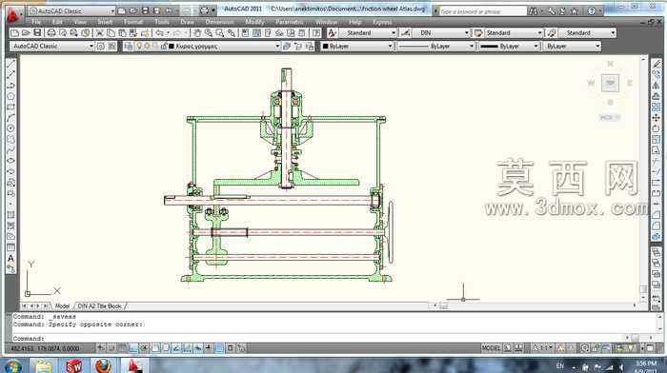Open the DIN dimension style dropdown
The width and height of the screenshot is (667, 373).
[467, 32]
